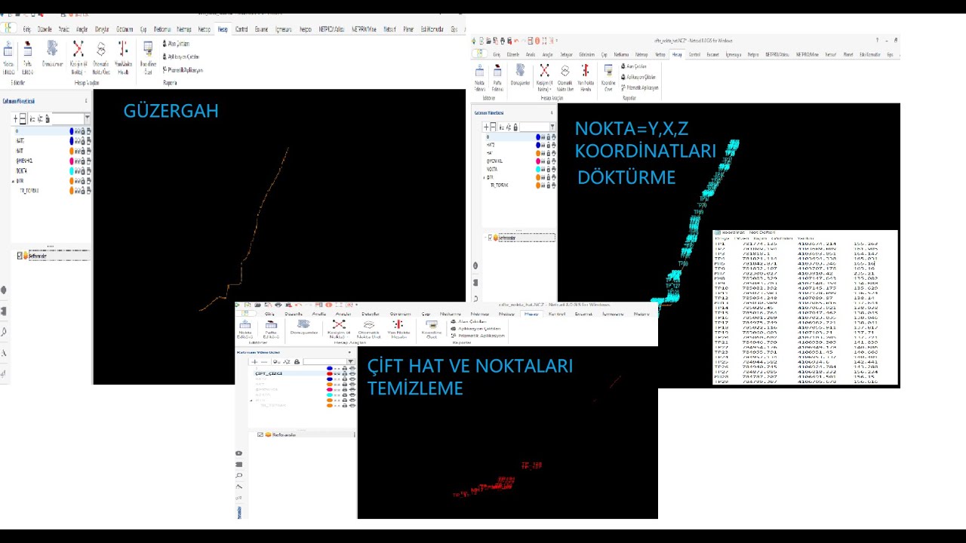The image size is (966, 543).
Task: Click cyan color swatch of NOKTA layer, NOKTA=Y,X,Z window
Action: point(538,169)
